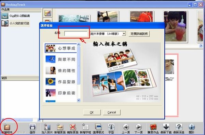This screenshot has height=135, width=205.
Task: Click the photo strip right scroll arrow
Action: point(201,46)
